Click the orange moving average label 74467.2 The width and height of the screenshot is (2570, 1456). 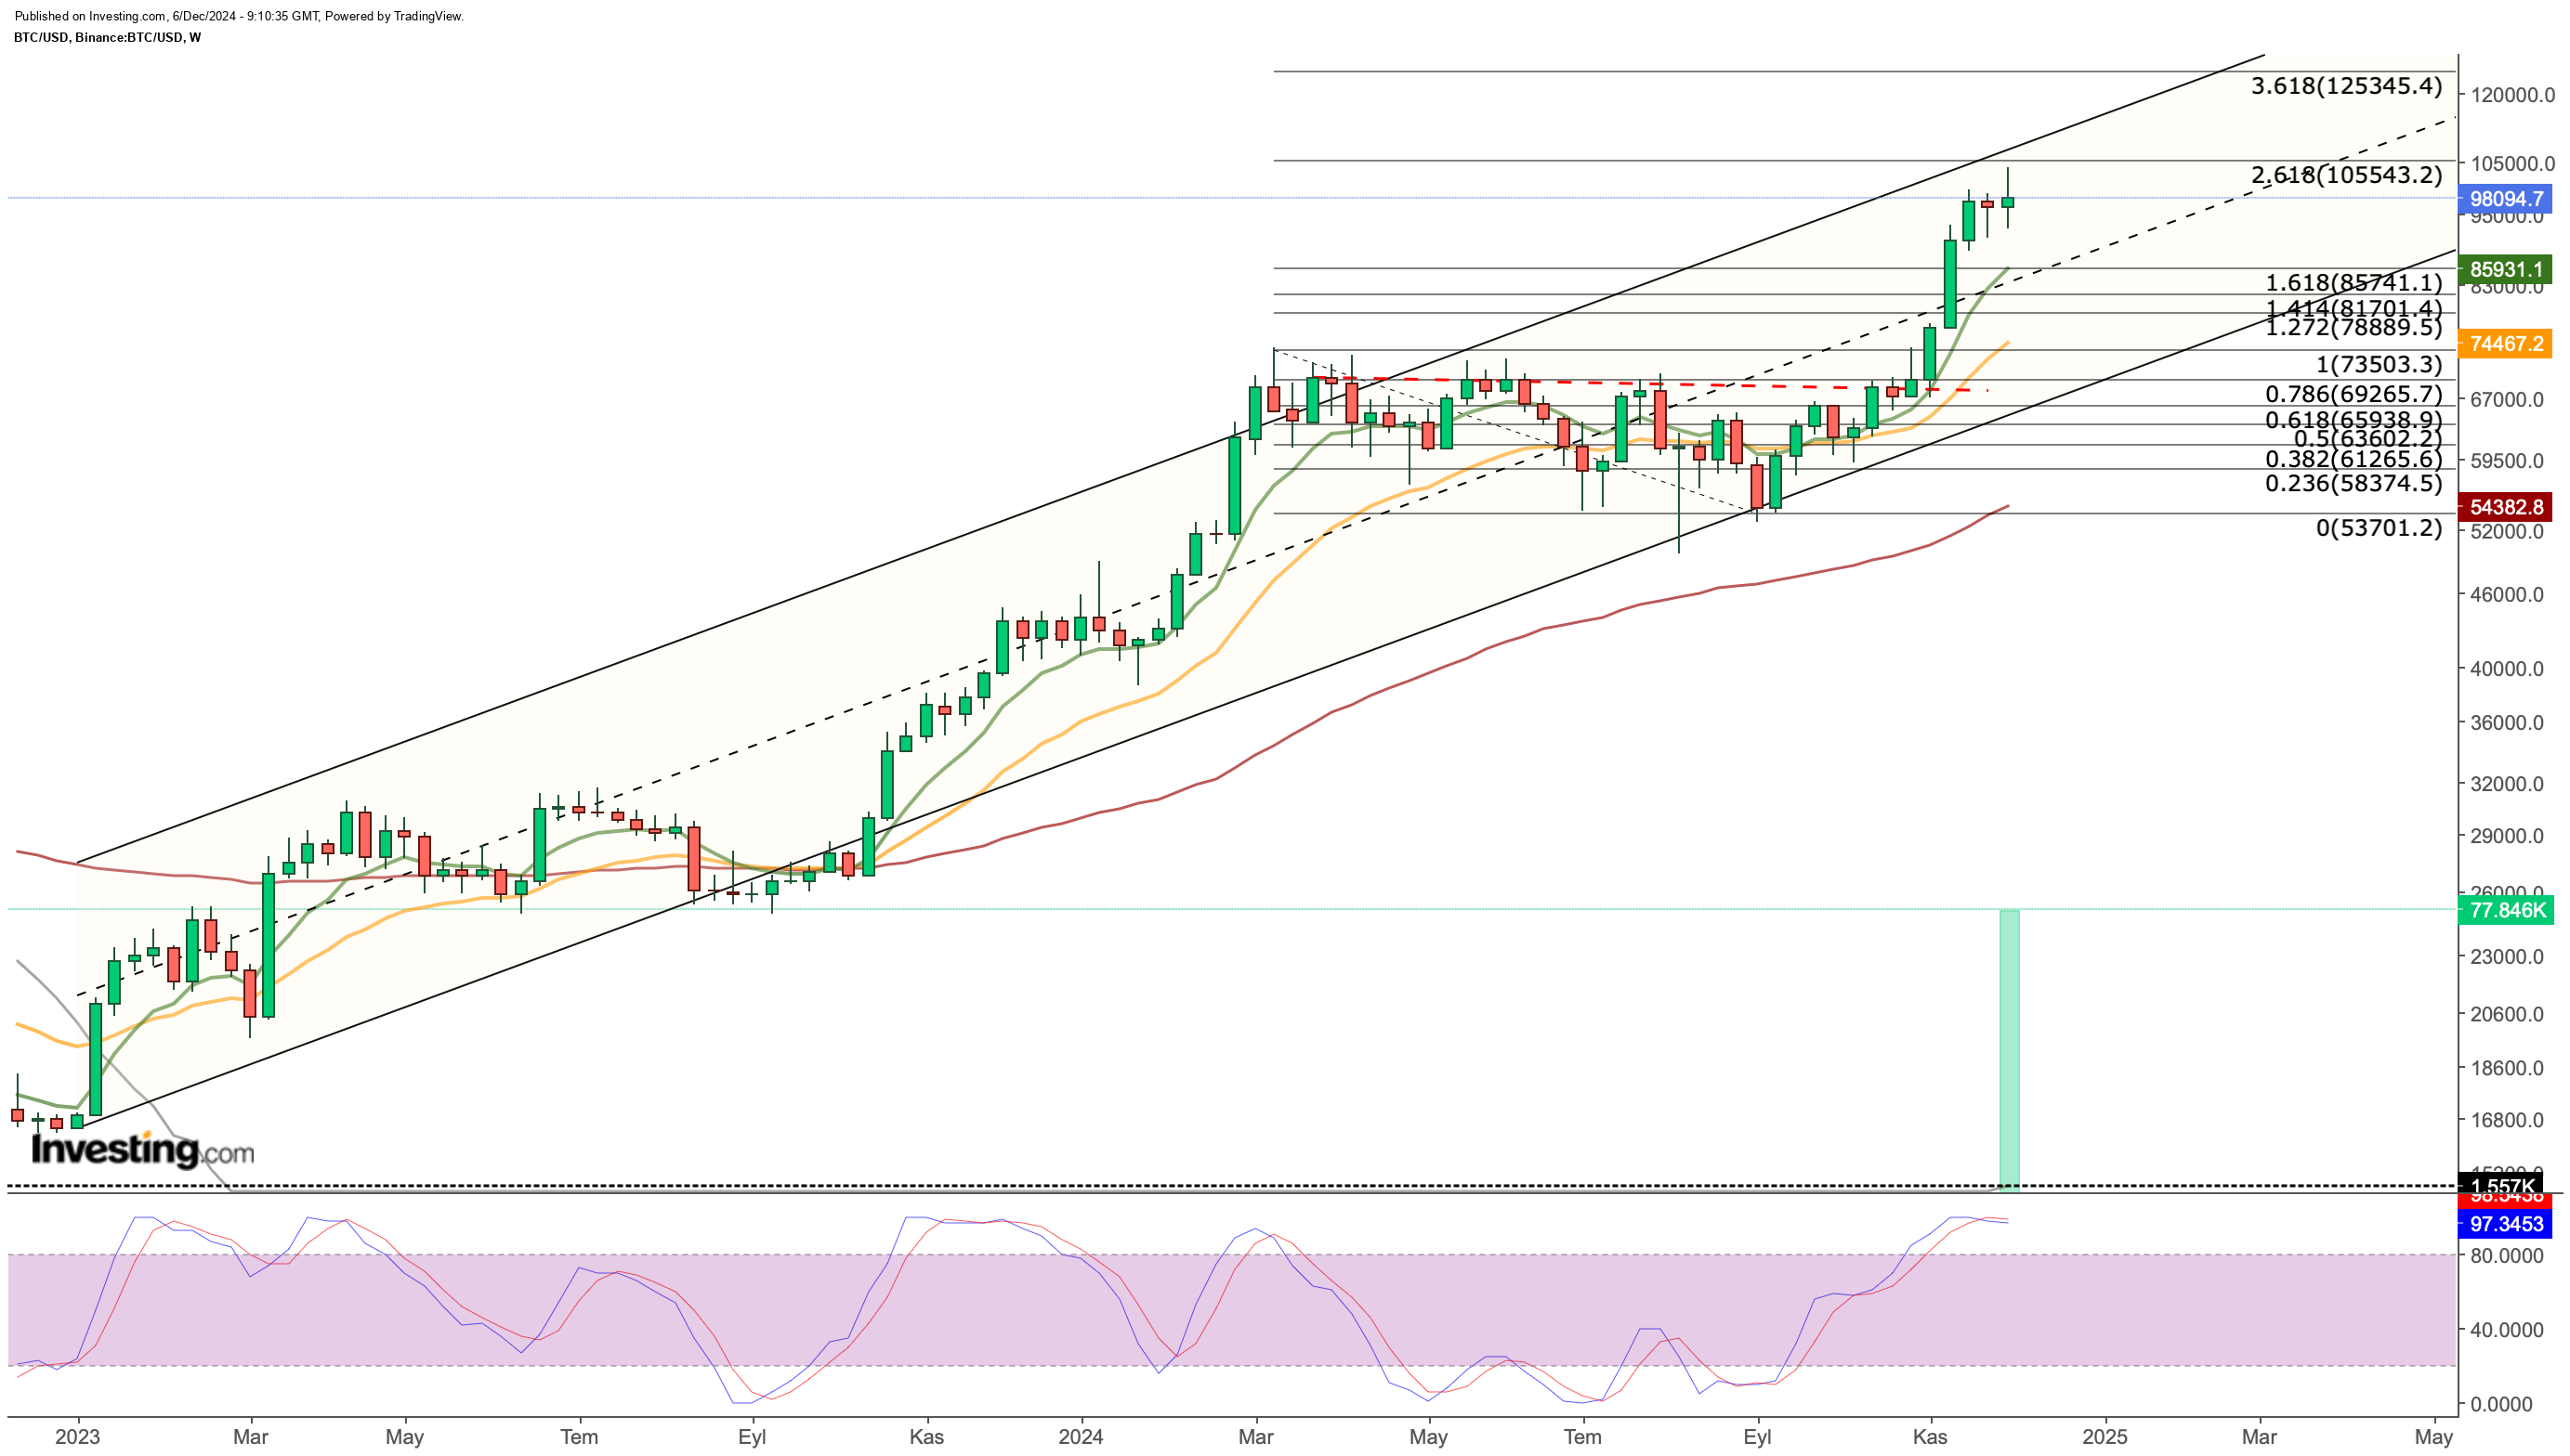pyautogui.click(x=2505, y=344)
